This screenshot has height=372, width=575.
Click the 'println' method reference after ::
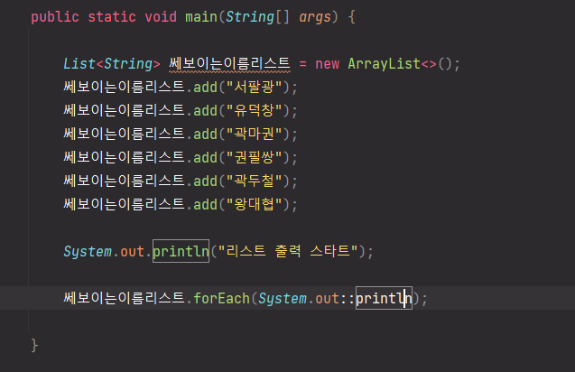point(384,298)
